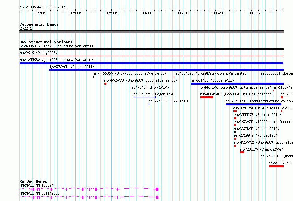This screenshot has width=293, height=201.
Task: Select the black nsv4335876 variant bar
Action: [x=151, y=49]
